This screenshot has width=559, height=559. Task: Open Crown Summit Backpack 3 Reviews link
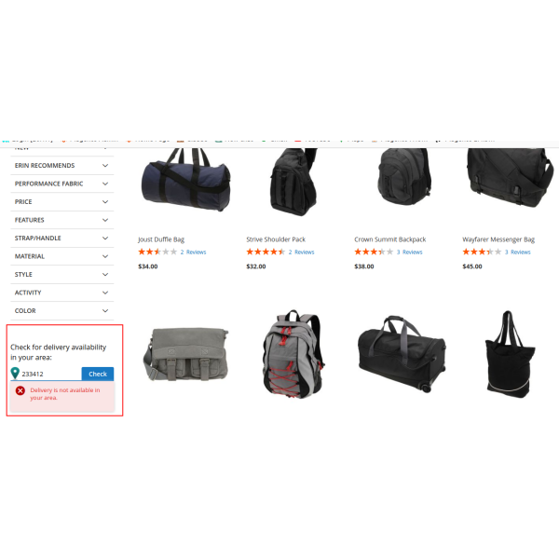point(410,252)
